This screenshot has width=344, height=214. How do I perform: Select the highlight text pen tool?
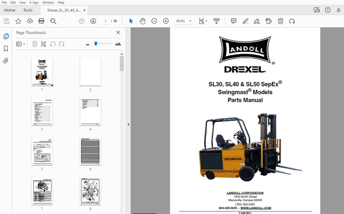tap(245, 21)
